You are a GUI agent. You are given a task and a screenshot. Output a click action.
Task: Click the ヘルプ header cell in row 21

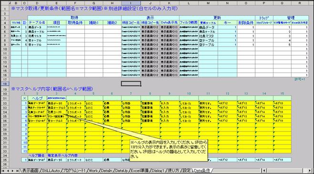[37, 98]
